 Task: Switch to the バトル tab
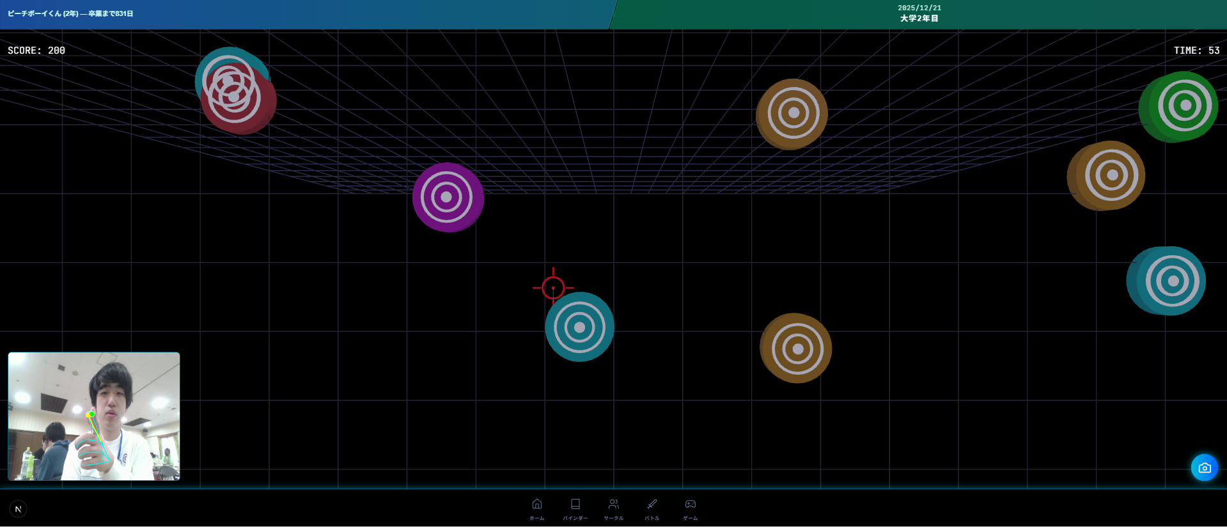point(652,509)
